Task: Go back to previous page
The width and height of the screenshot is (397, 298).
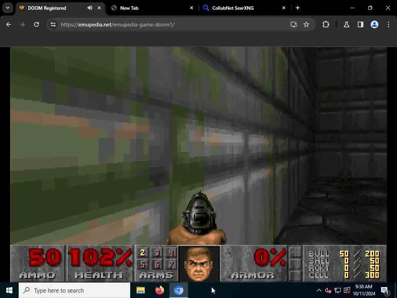Action: point(9,24)
